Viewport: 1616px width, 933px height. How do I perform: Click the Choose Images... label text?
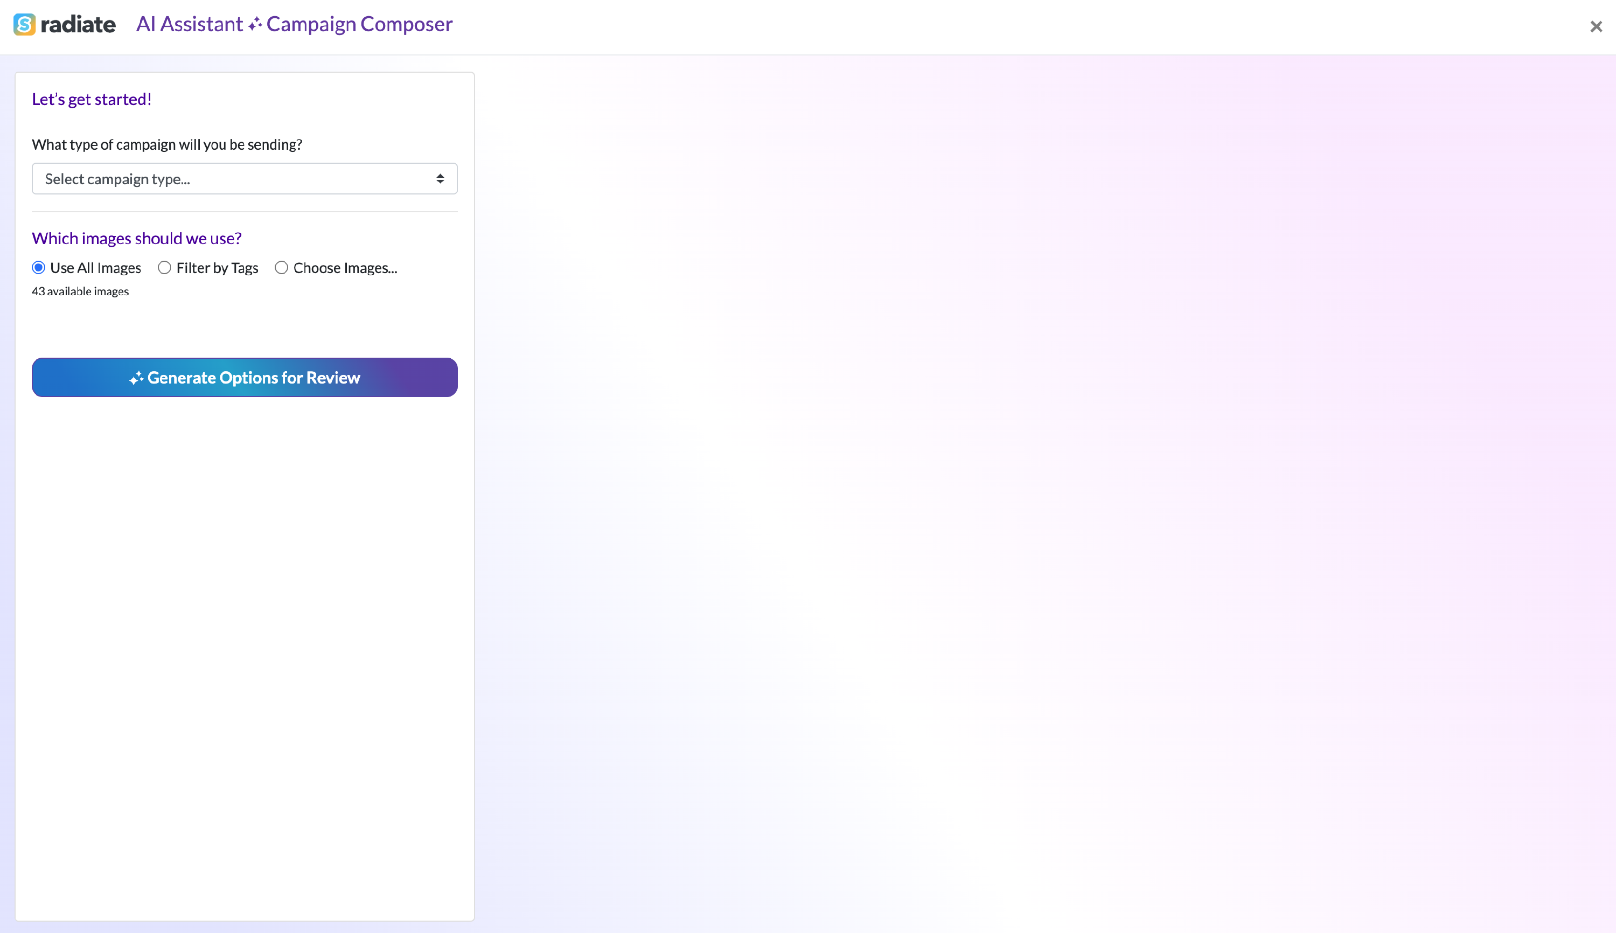pyautogui.click(x=345, y=268)
